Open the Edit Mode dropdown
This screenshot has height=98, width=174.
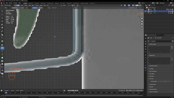(9, 5)
